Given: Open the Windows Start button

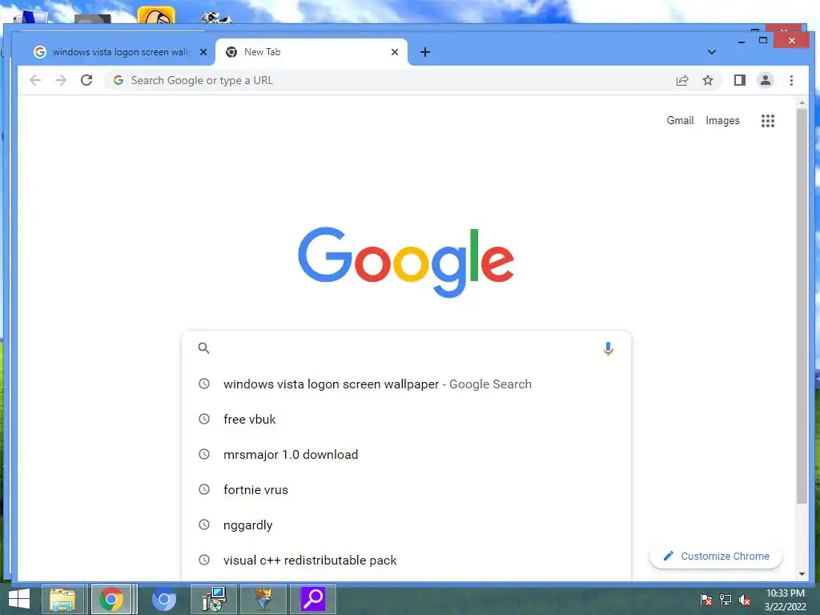Looking at the screenshot, I should 19,599.
